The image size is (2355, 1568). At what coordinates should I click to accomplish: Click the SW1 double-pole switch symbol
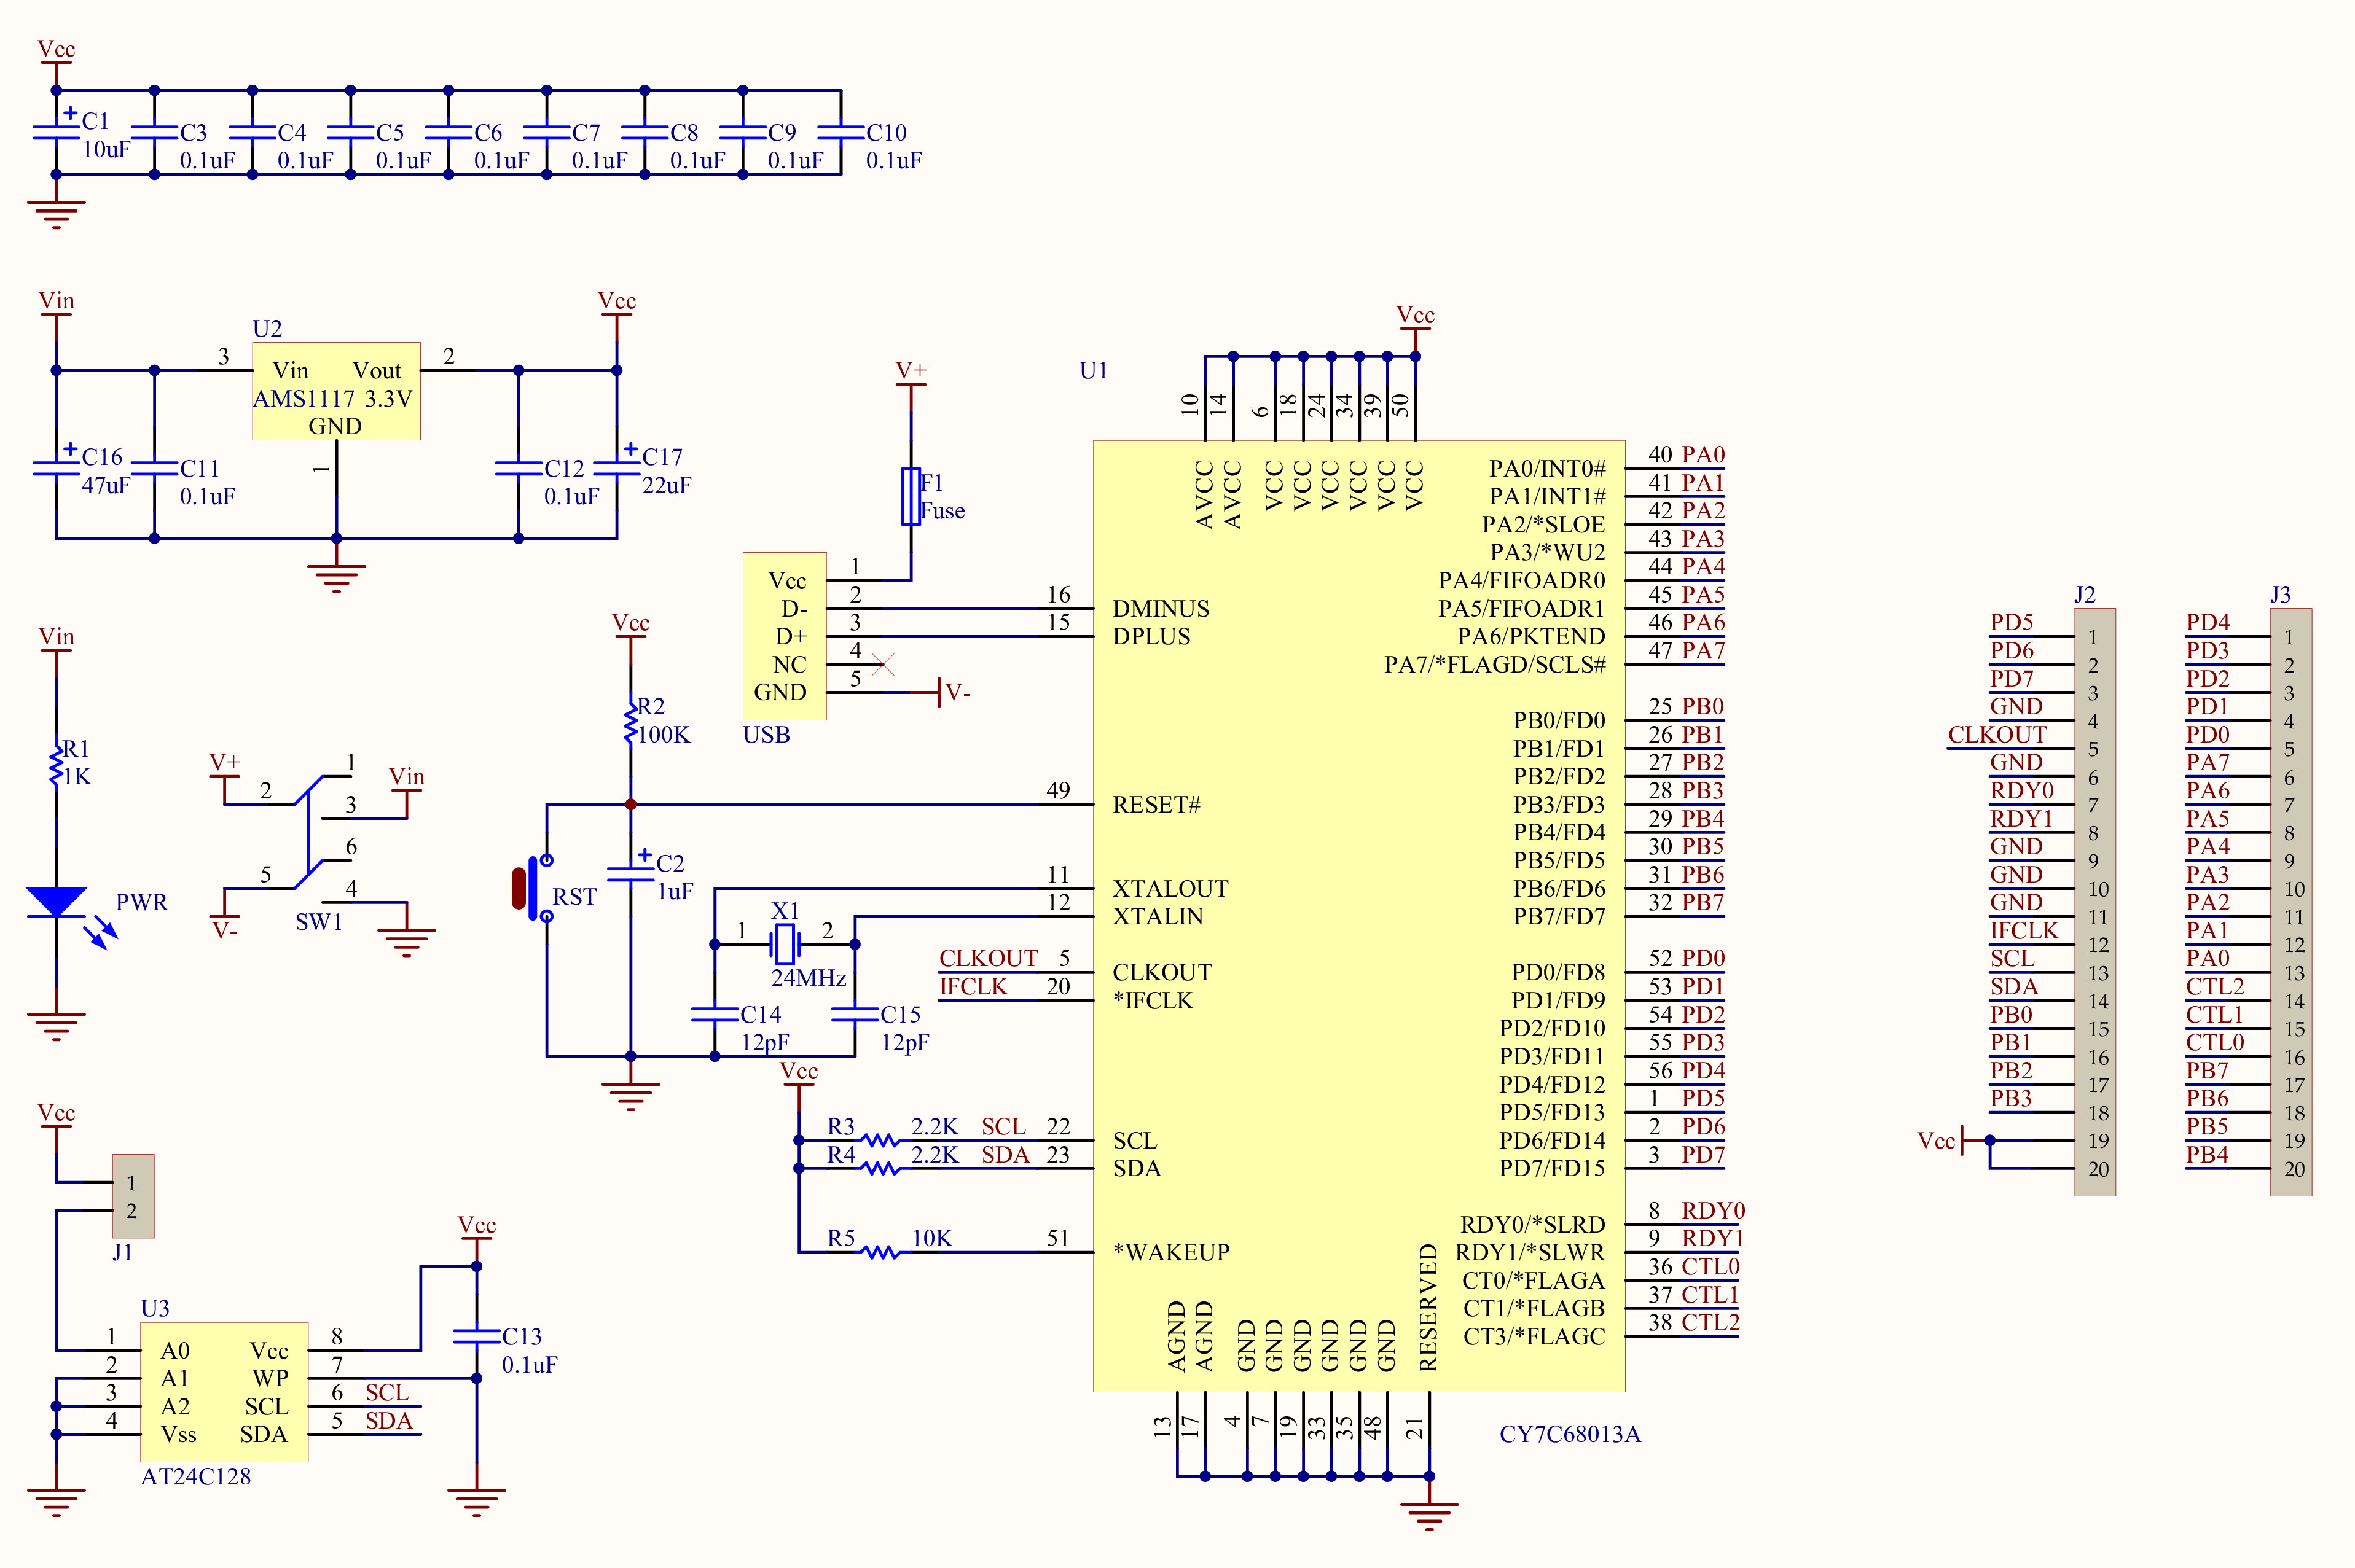tap(309, 832)
